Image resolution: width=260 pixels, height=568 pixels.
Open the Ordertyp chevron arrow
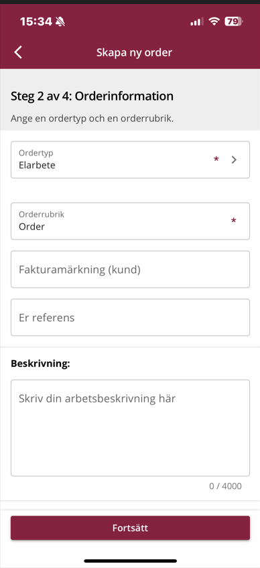coord(234,160)
